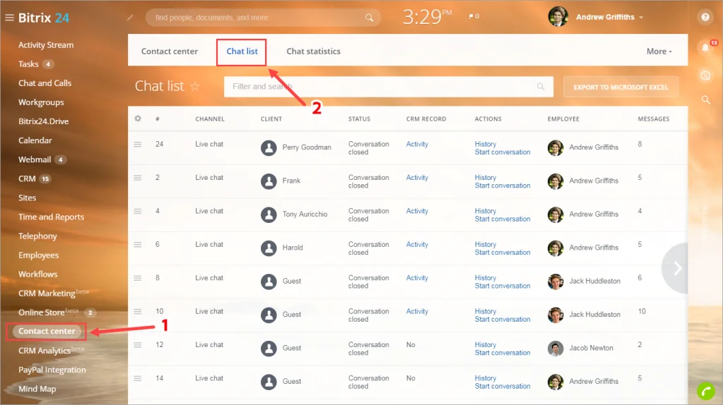Sort by the Messages column header
Screen dimensions: 723x405
pyautogui.click(x=653, y=119)
